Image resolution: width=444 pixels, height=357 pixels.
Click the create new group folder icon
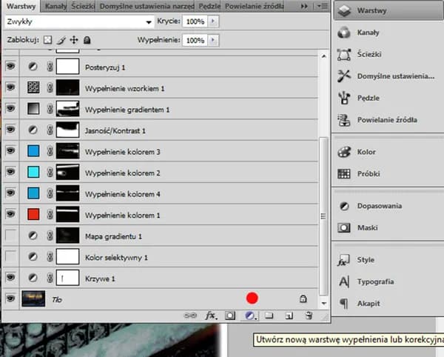[x=270, y=316]
